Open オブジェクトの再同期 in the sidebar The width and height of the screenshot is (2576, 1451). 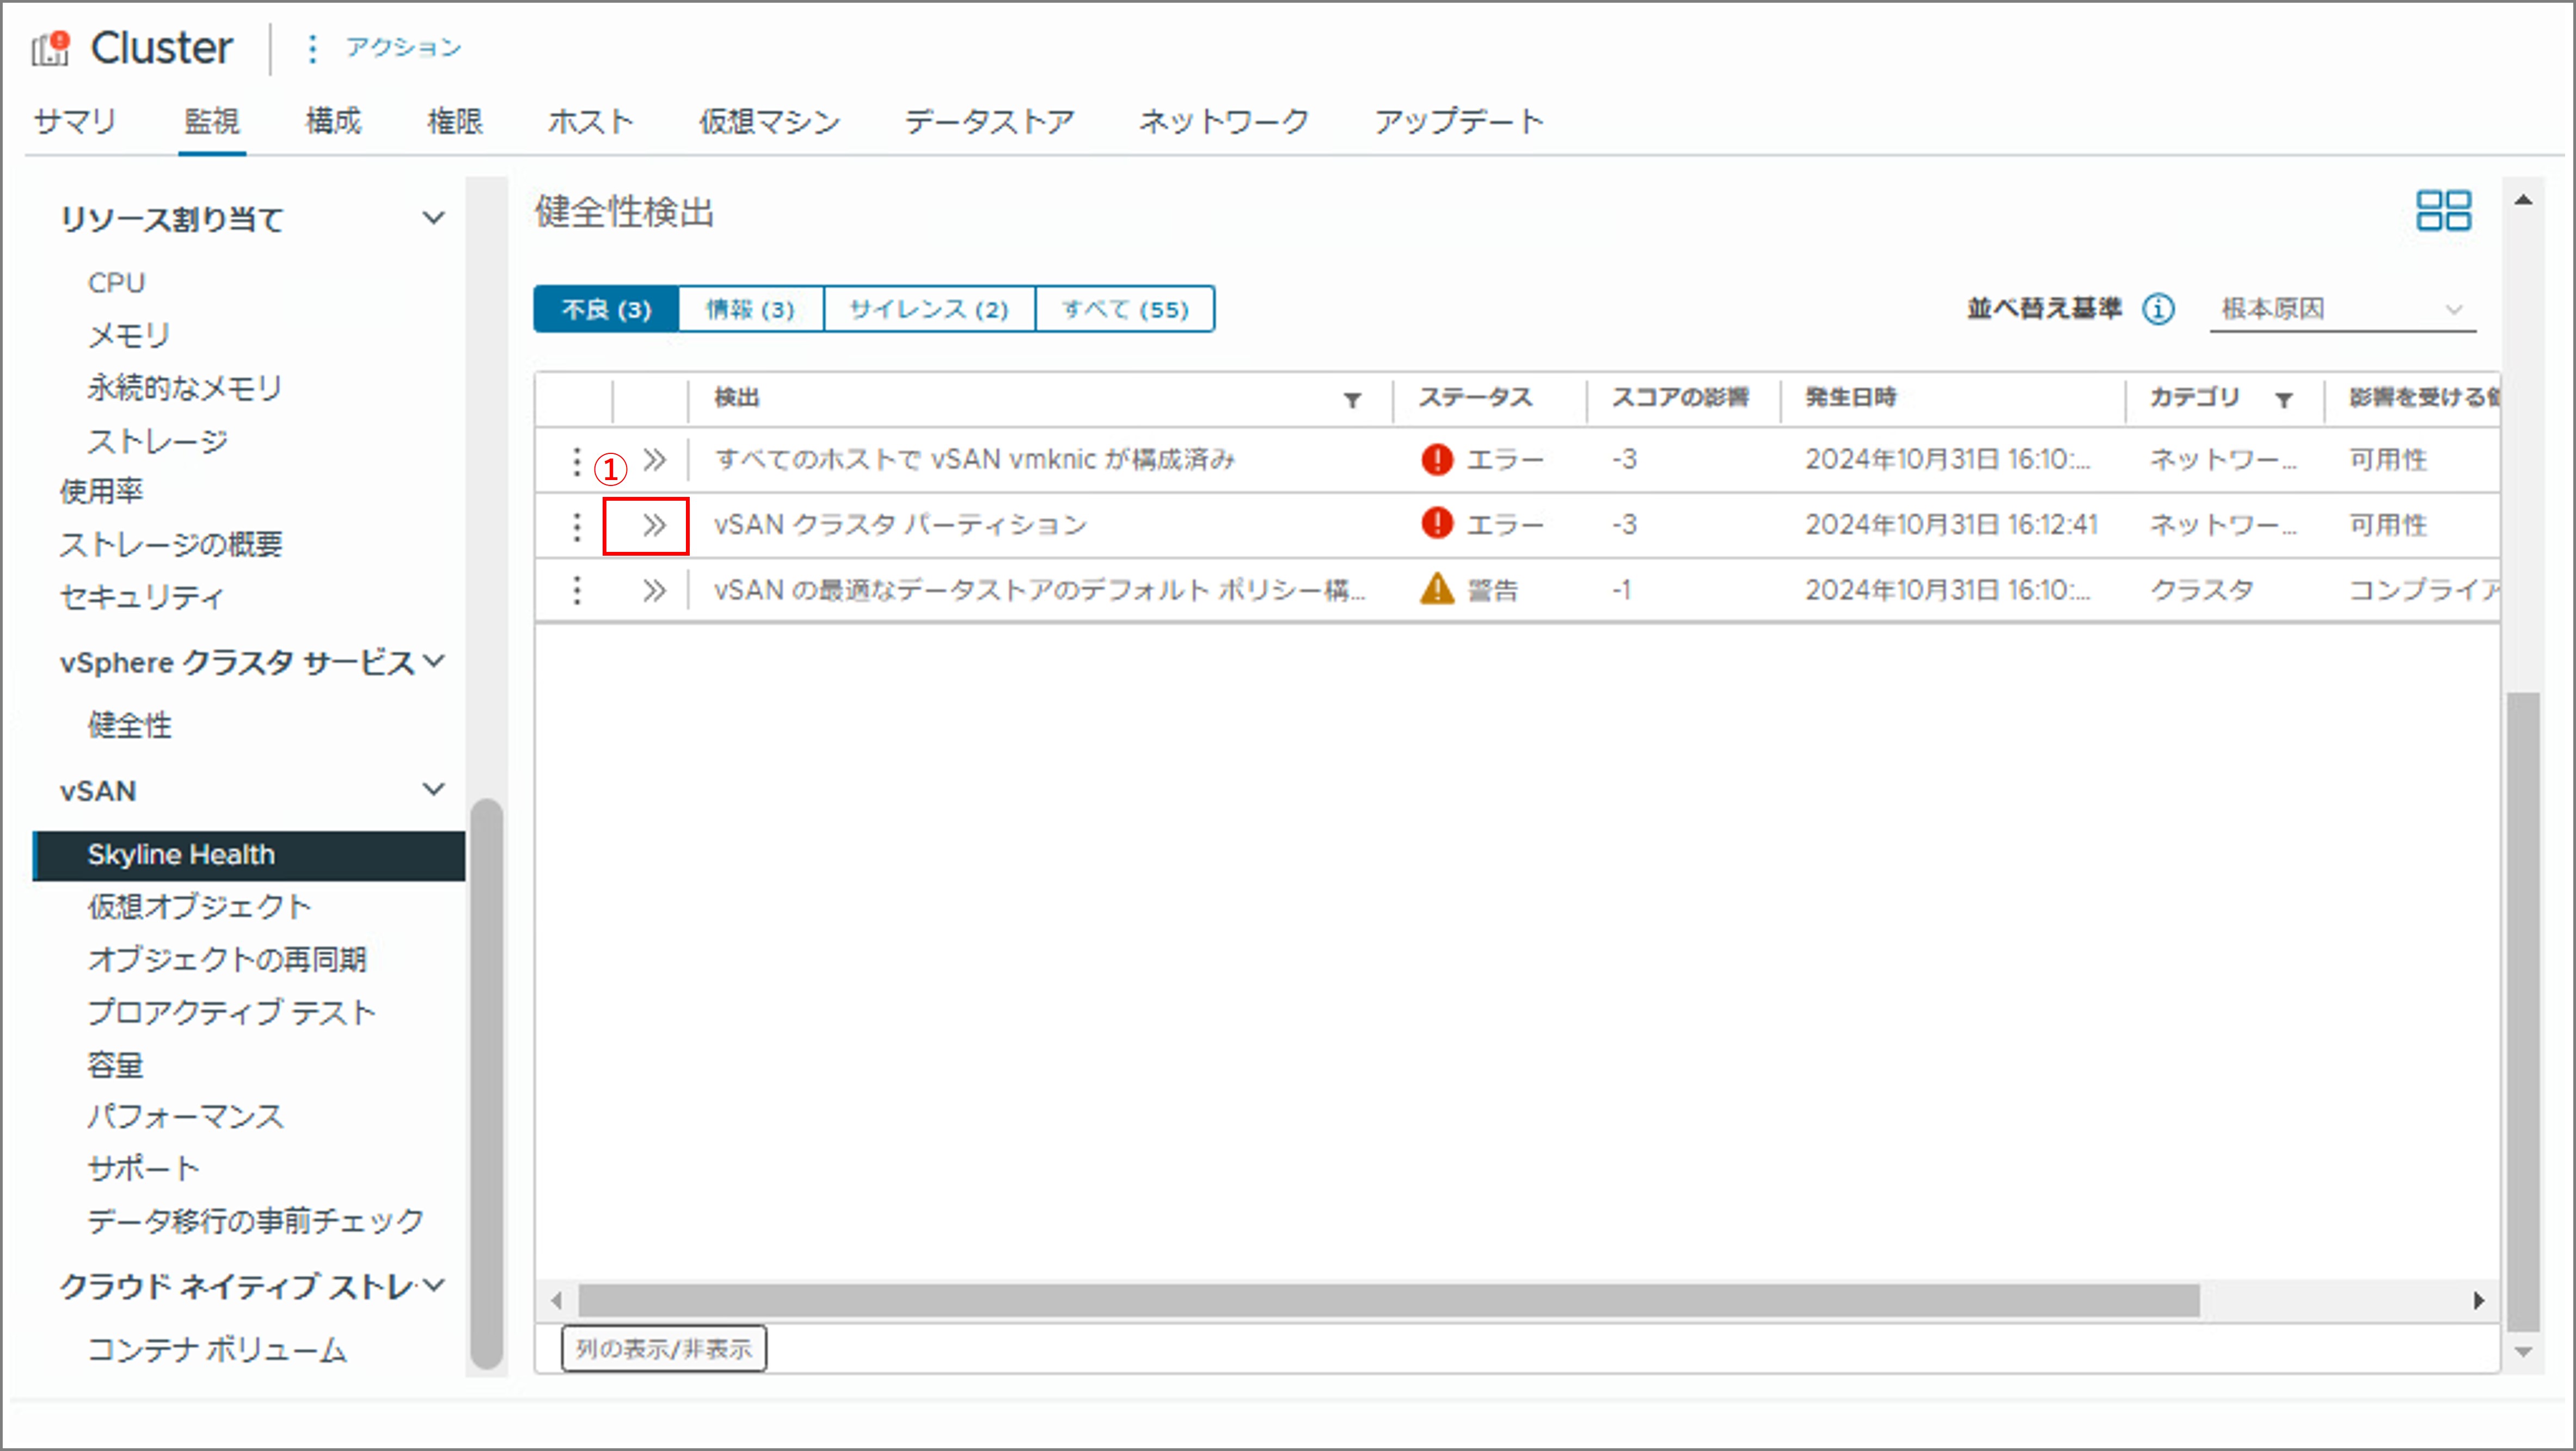228,959
